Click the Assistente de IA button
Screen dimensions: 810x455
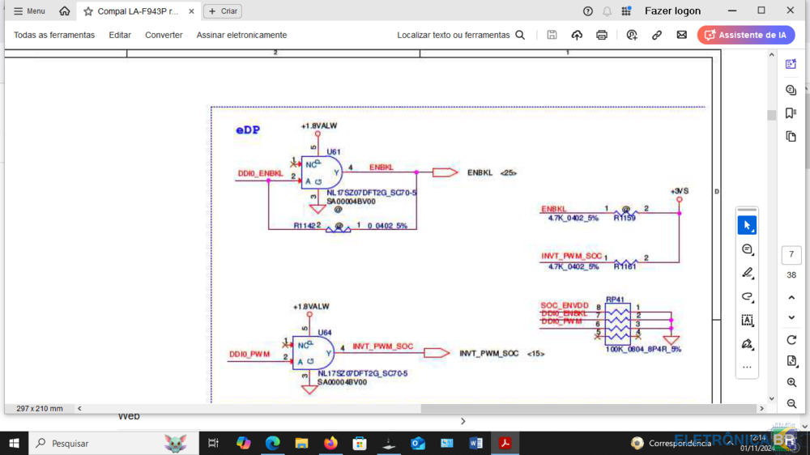tap(746, 35)
